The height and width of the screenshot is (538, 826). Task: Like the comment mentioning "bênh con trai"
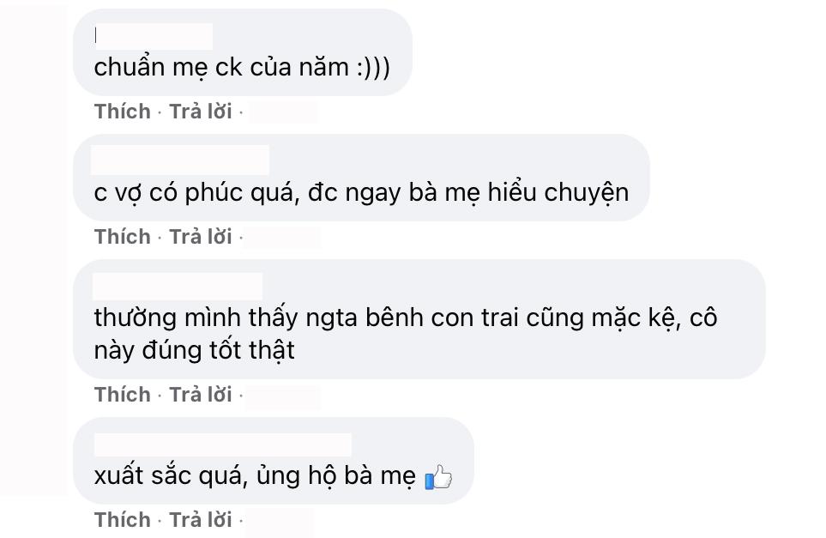[x=122, y=394]
